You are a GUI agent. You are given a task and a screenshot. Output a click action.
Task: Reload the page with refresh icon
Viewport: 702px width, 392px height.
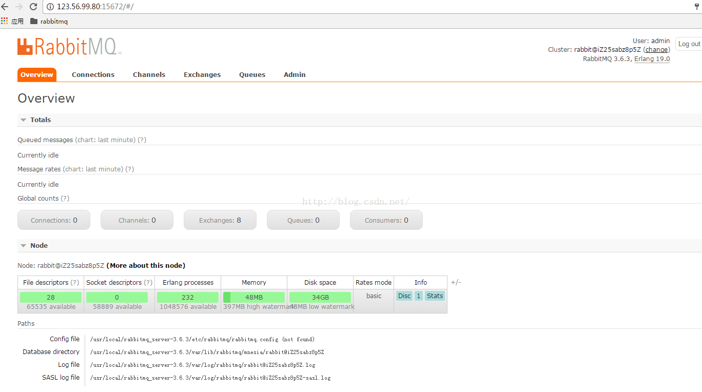click(x=33, y=7)
